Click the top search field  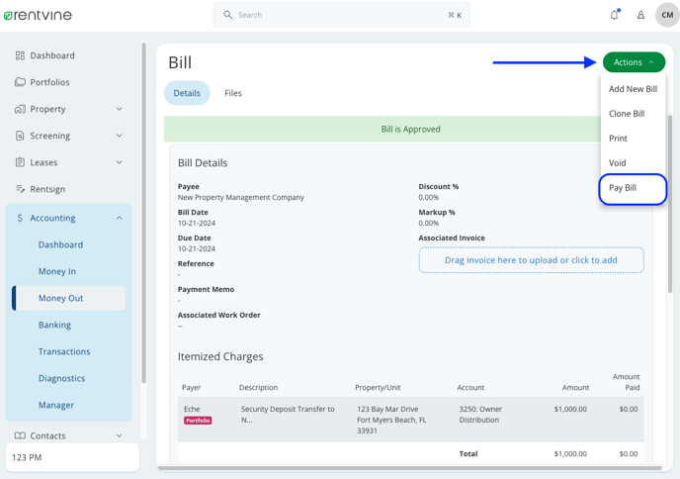point(341,15)
